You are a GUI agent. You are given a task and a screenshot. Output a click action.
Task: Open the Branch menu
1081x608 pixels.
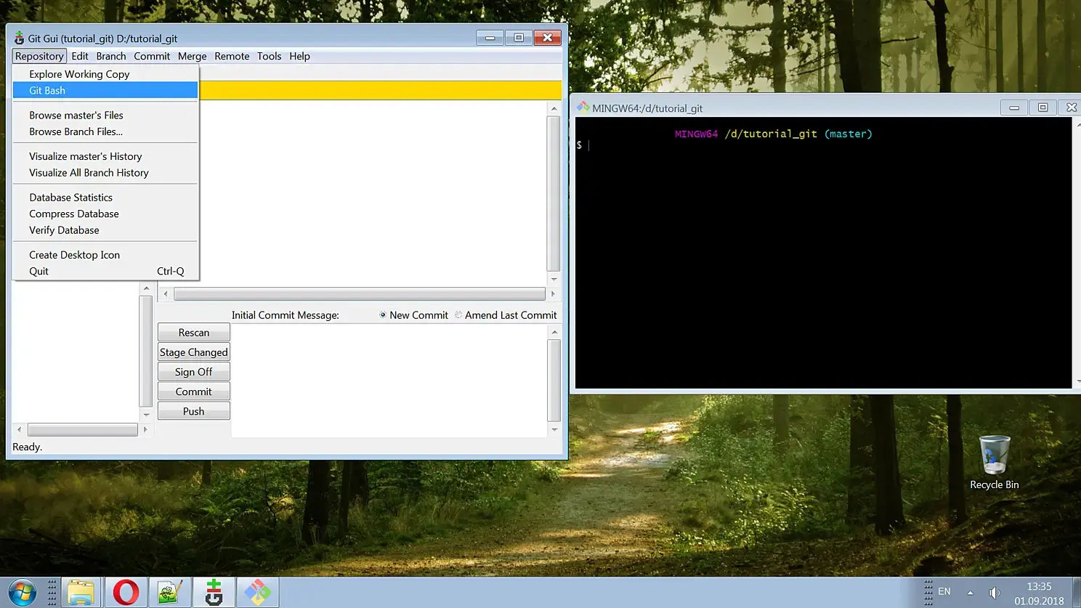tap(111, 56)
